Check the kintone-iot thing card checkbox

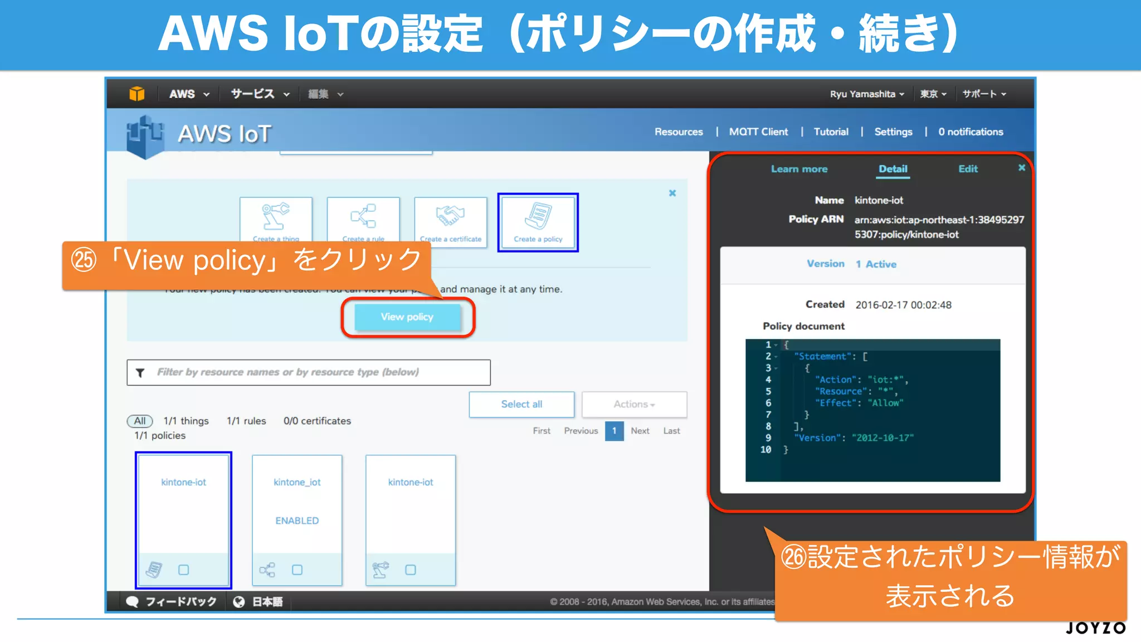click(x=411, y=570)
